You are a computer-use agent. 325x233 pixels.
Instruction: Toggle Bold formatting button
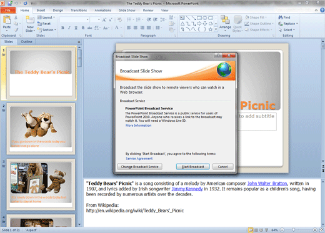click(62, 28)
